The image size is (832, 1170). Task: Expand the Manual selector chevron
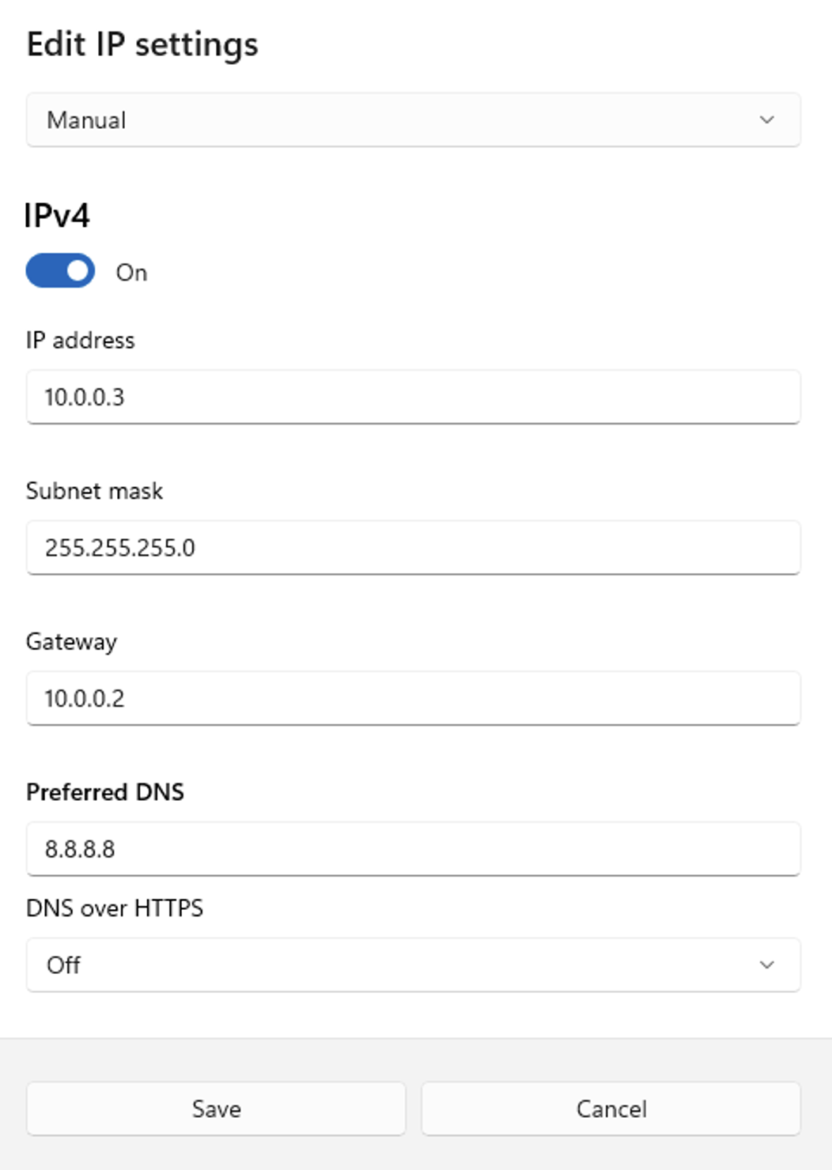tap(766, 119)
